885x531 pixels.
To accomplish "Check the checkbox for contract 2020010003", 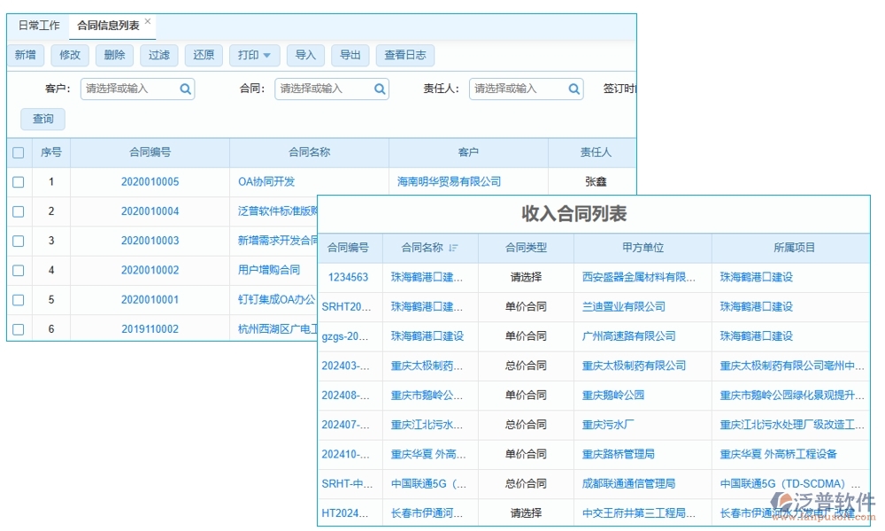I will pos(19,241).
